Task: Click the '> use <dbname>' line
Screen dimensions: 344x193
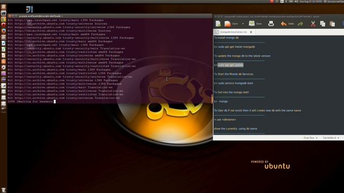Action: [x=225, y=120]
